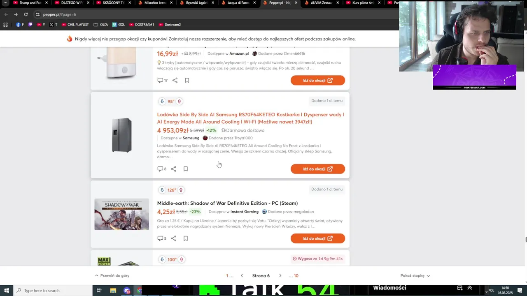Open the Chrome apps grid in the bookmarks bar

point(5,25)
